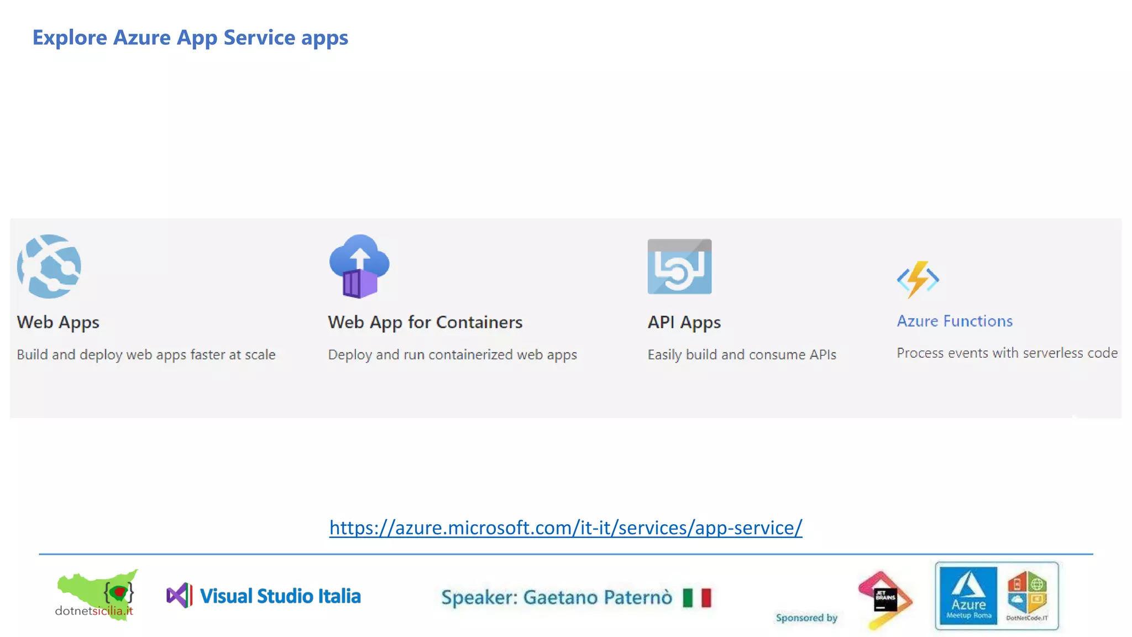Screen dimensions: 1132x637
Task: Click the API Apps icon
Action: tap(679, 267)
